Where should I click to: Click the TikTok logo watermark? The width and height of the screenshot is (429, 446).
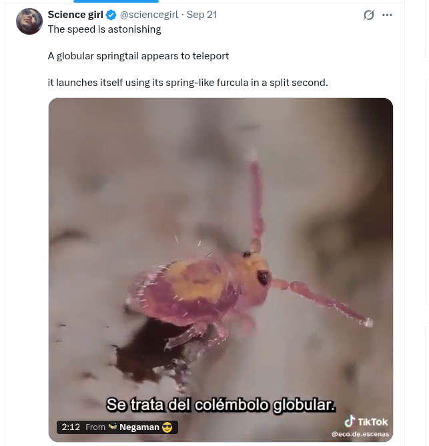[366, 421]
